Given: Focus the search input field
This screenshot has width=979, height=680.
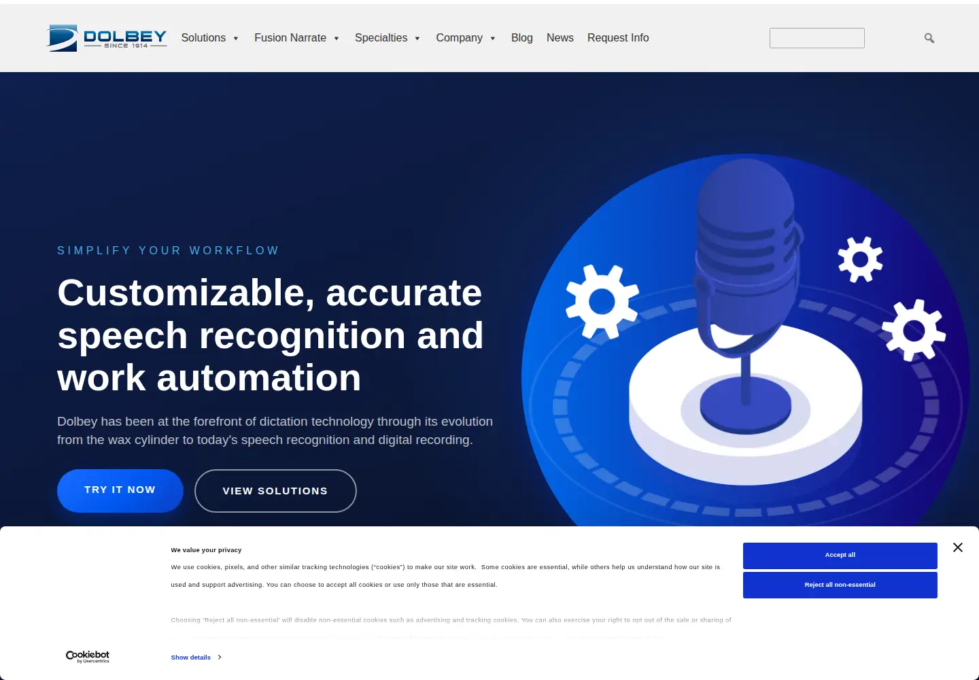Looking at the screenshot, I should 817,38.
